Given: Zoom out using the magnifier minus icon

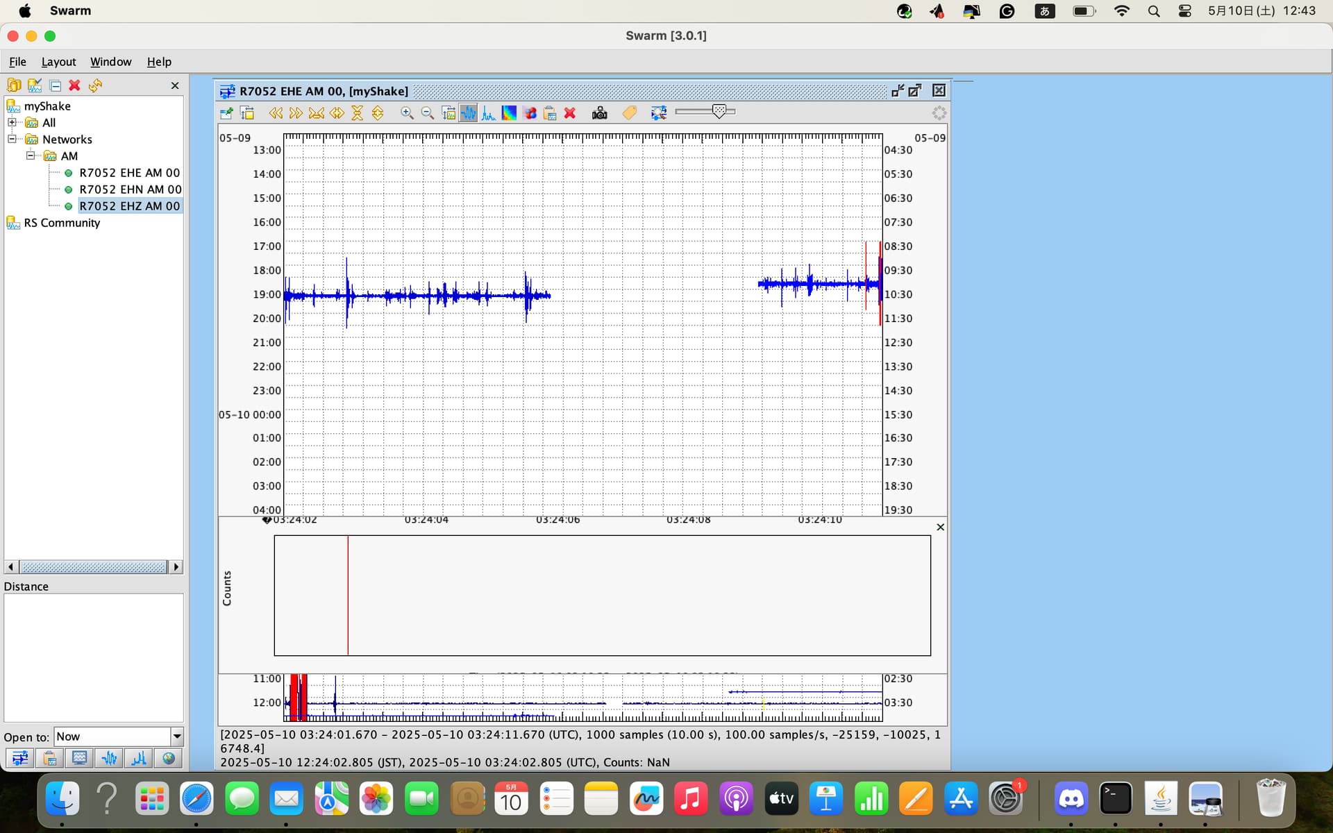Looking at the screenshot, I should pyautogui.click(x=428, y=113).
